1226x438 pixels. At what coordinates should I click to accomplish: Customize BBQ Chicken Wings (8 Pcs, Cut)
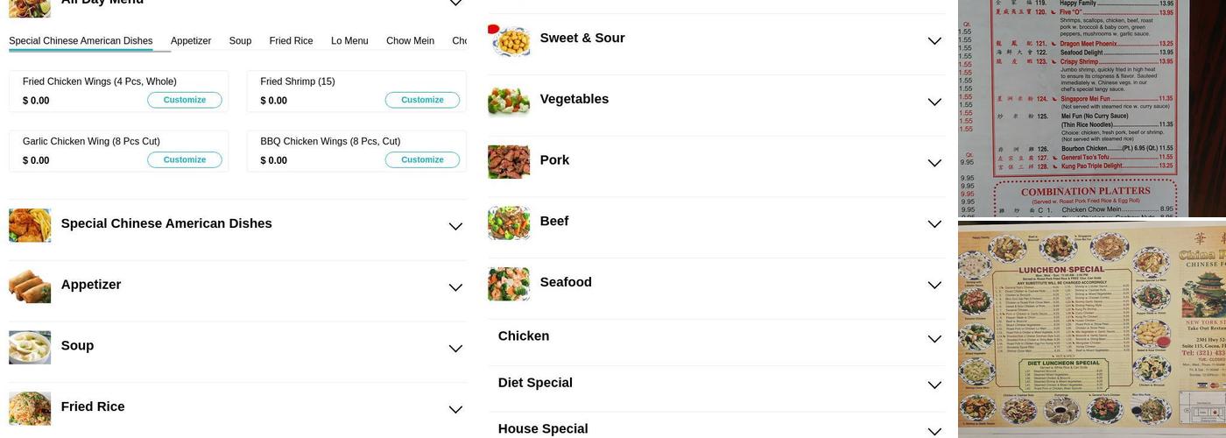[422, 159]
